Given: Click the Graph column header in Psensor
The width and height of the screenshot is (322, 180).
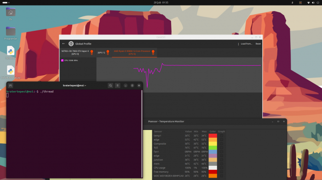Looking at the screenshot, I should click(221, 131).
